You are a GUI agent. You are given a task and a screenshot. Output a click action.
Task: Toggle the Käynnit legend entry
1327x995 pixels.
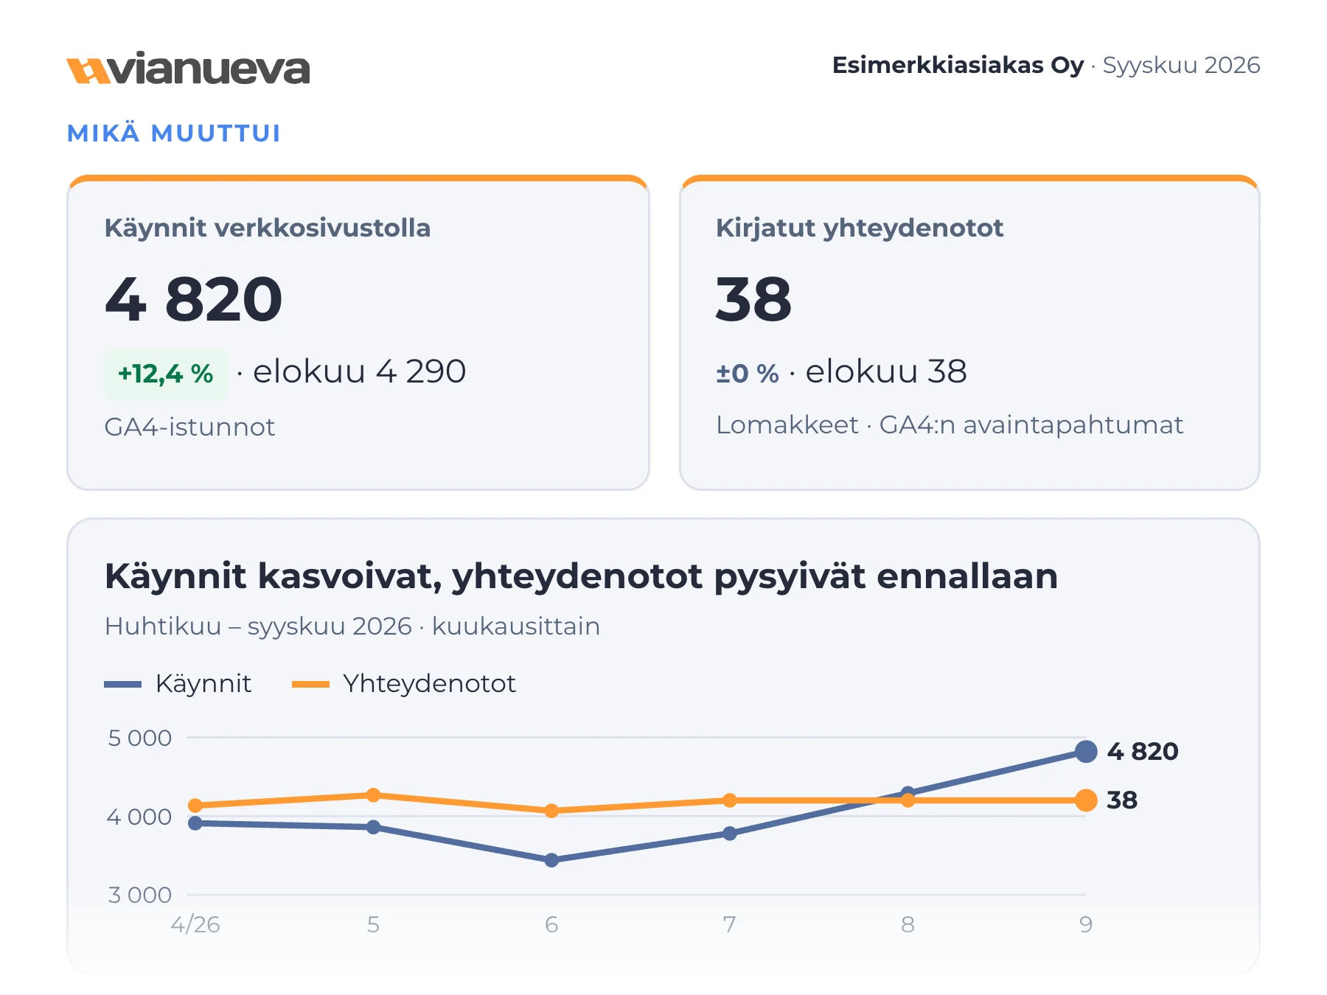178,684
